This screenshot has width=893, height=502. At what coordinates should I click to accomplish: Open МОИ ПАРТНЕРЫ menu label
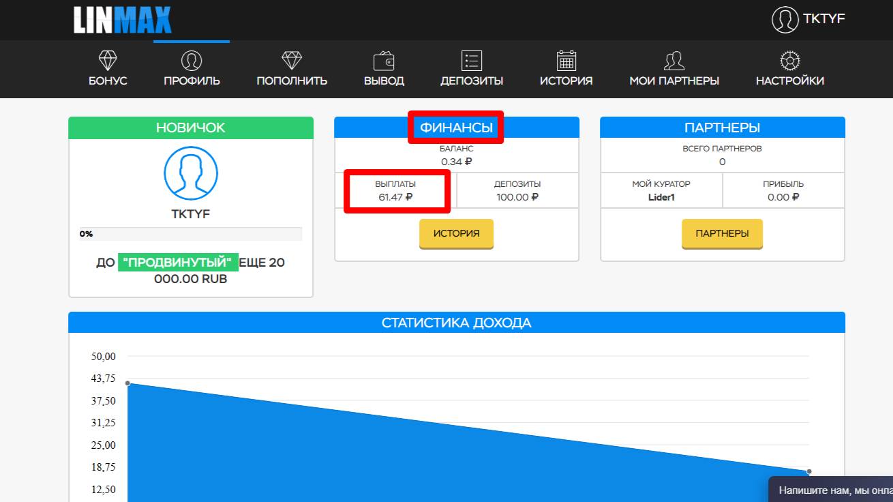674,80
